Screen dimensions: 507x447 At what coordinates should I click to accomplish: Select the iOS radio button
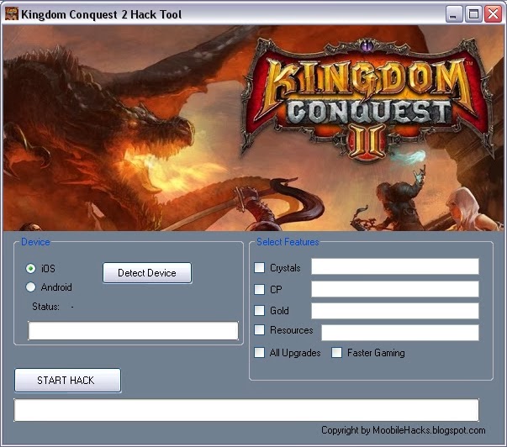coord(31,268)
